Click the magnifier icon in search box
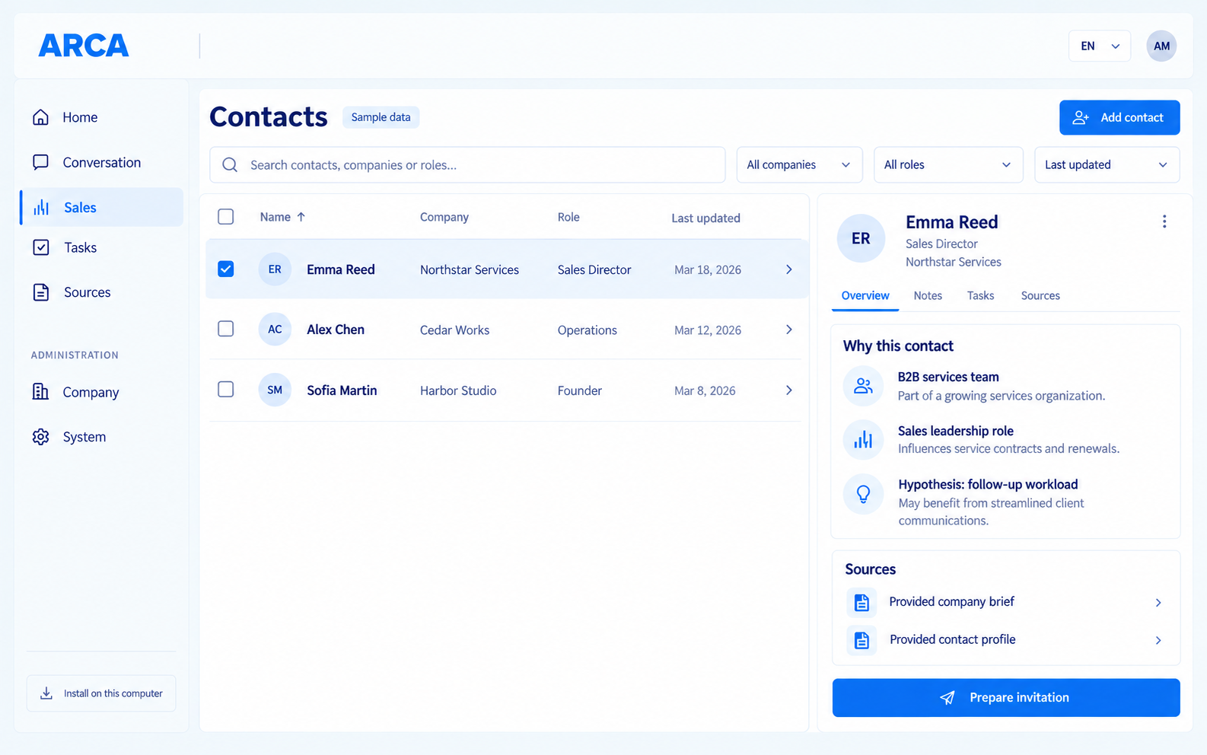The image size is (1207, 755). click(x=230, y=165)
